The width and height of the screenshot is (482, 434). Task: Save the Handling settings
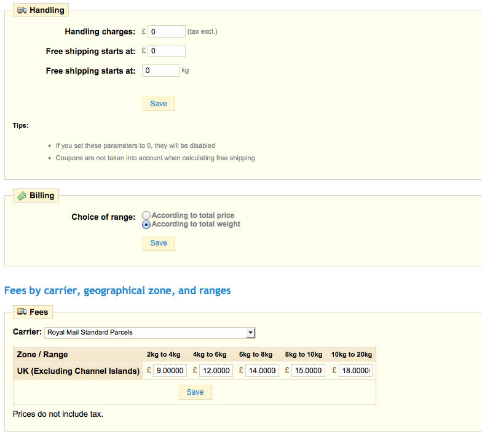(x=159, y=103)
